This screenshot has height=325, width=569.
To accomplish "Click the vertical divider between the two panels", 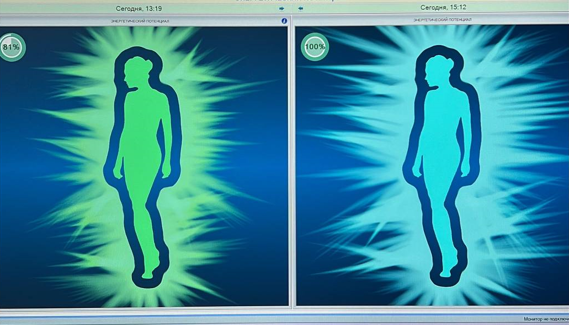I will pos(292,165).
